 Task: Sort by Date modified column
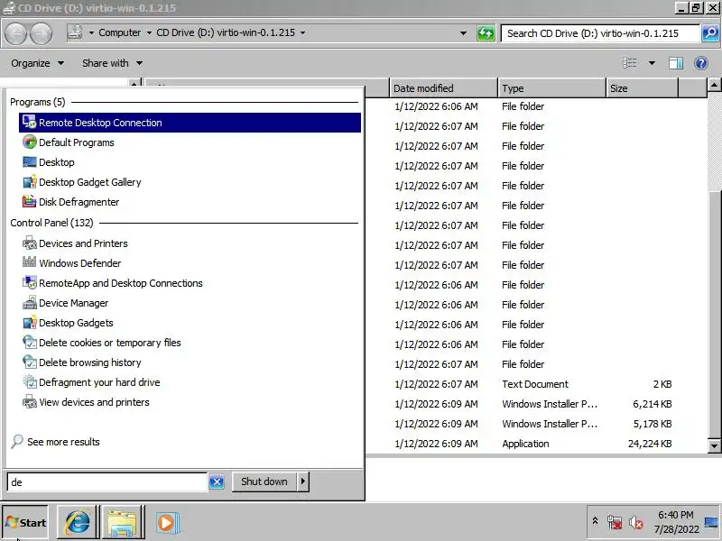coord(444,88)
